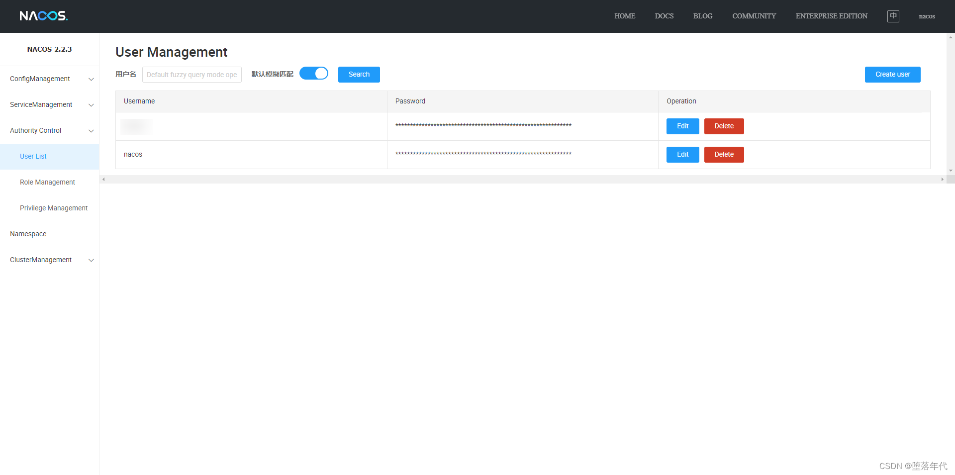The width and height of the screenshot is (955, 475).
Task: Toggle the fuzzy matching switch
Action: pos(314,74)
